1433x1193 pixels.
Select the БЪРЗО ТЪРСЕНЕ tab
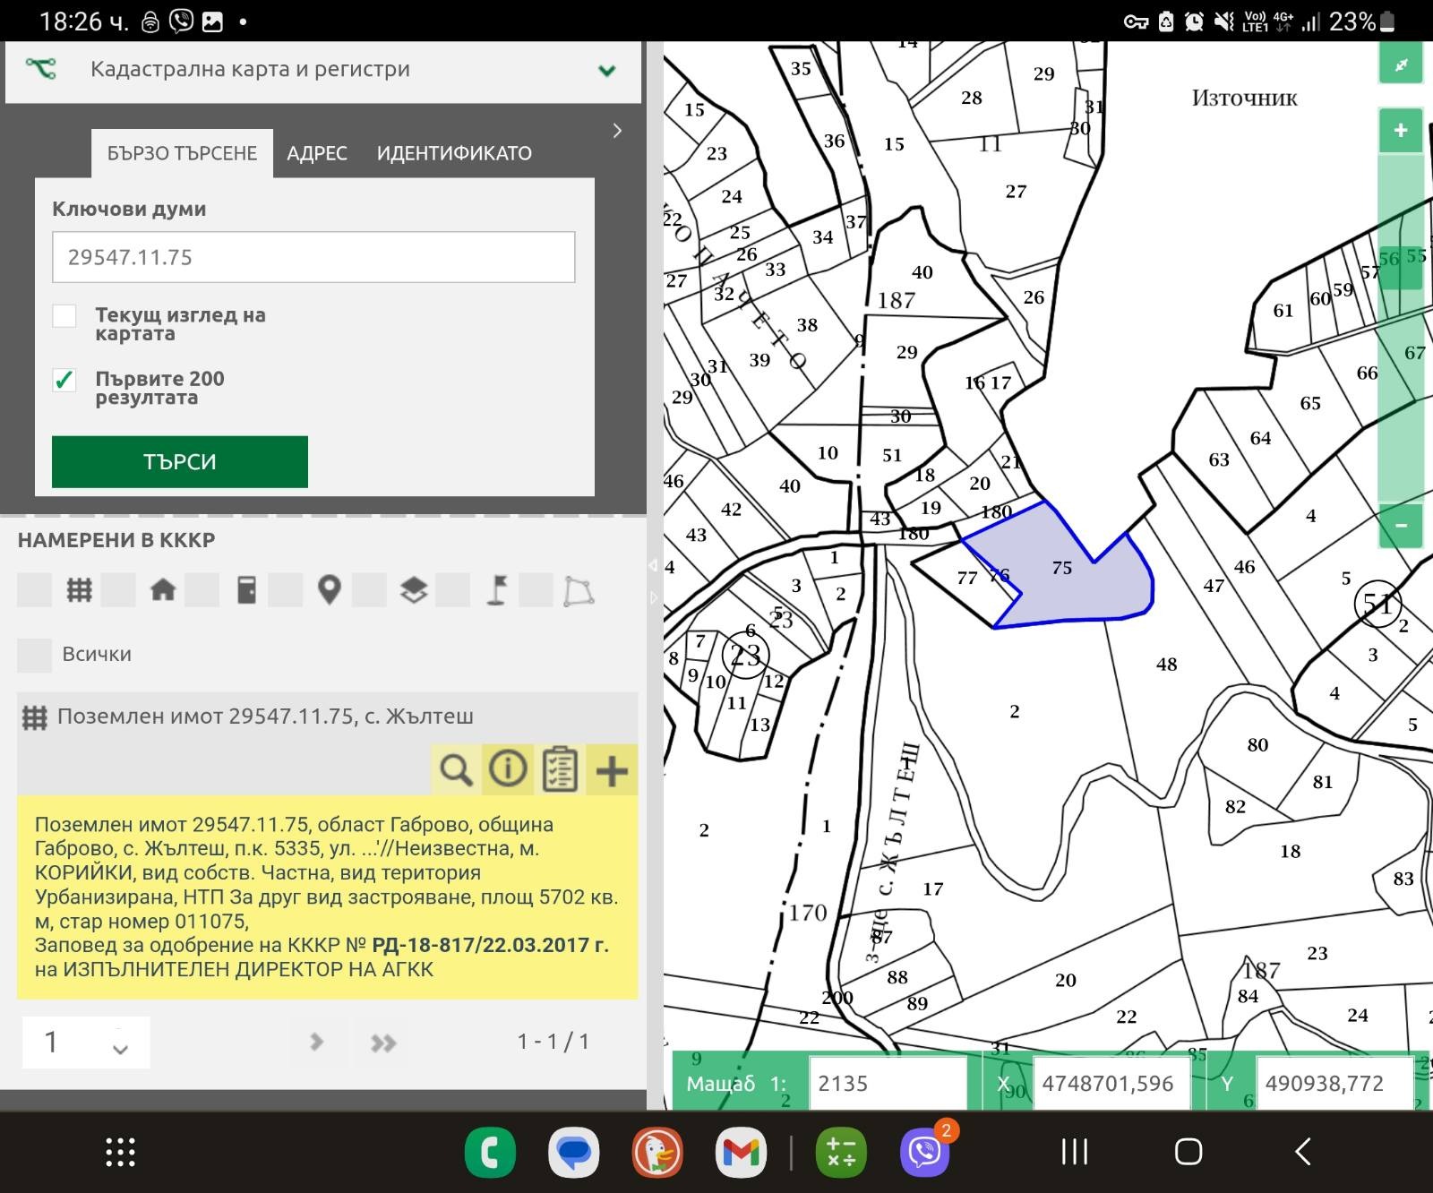(182, 153)
